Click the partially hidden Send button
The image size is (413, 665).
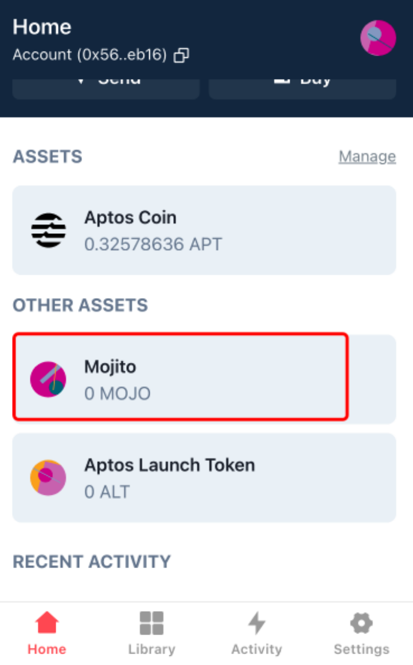[106, 89]
